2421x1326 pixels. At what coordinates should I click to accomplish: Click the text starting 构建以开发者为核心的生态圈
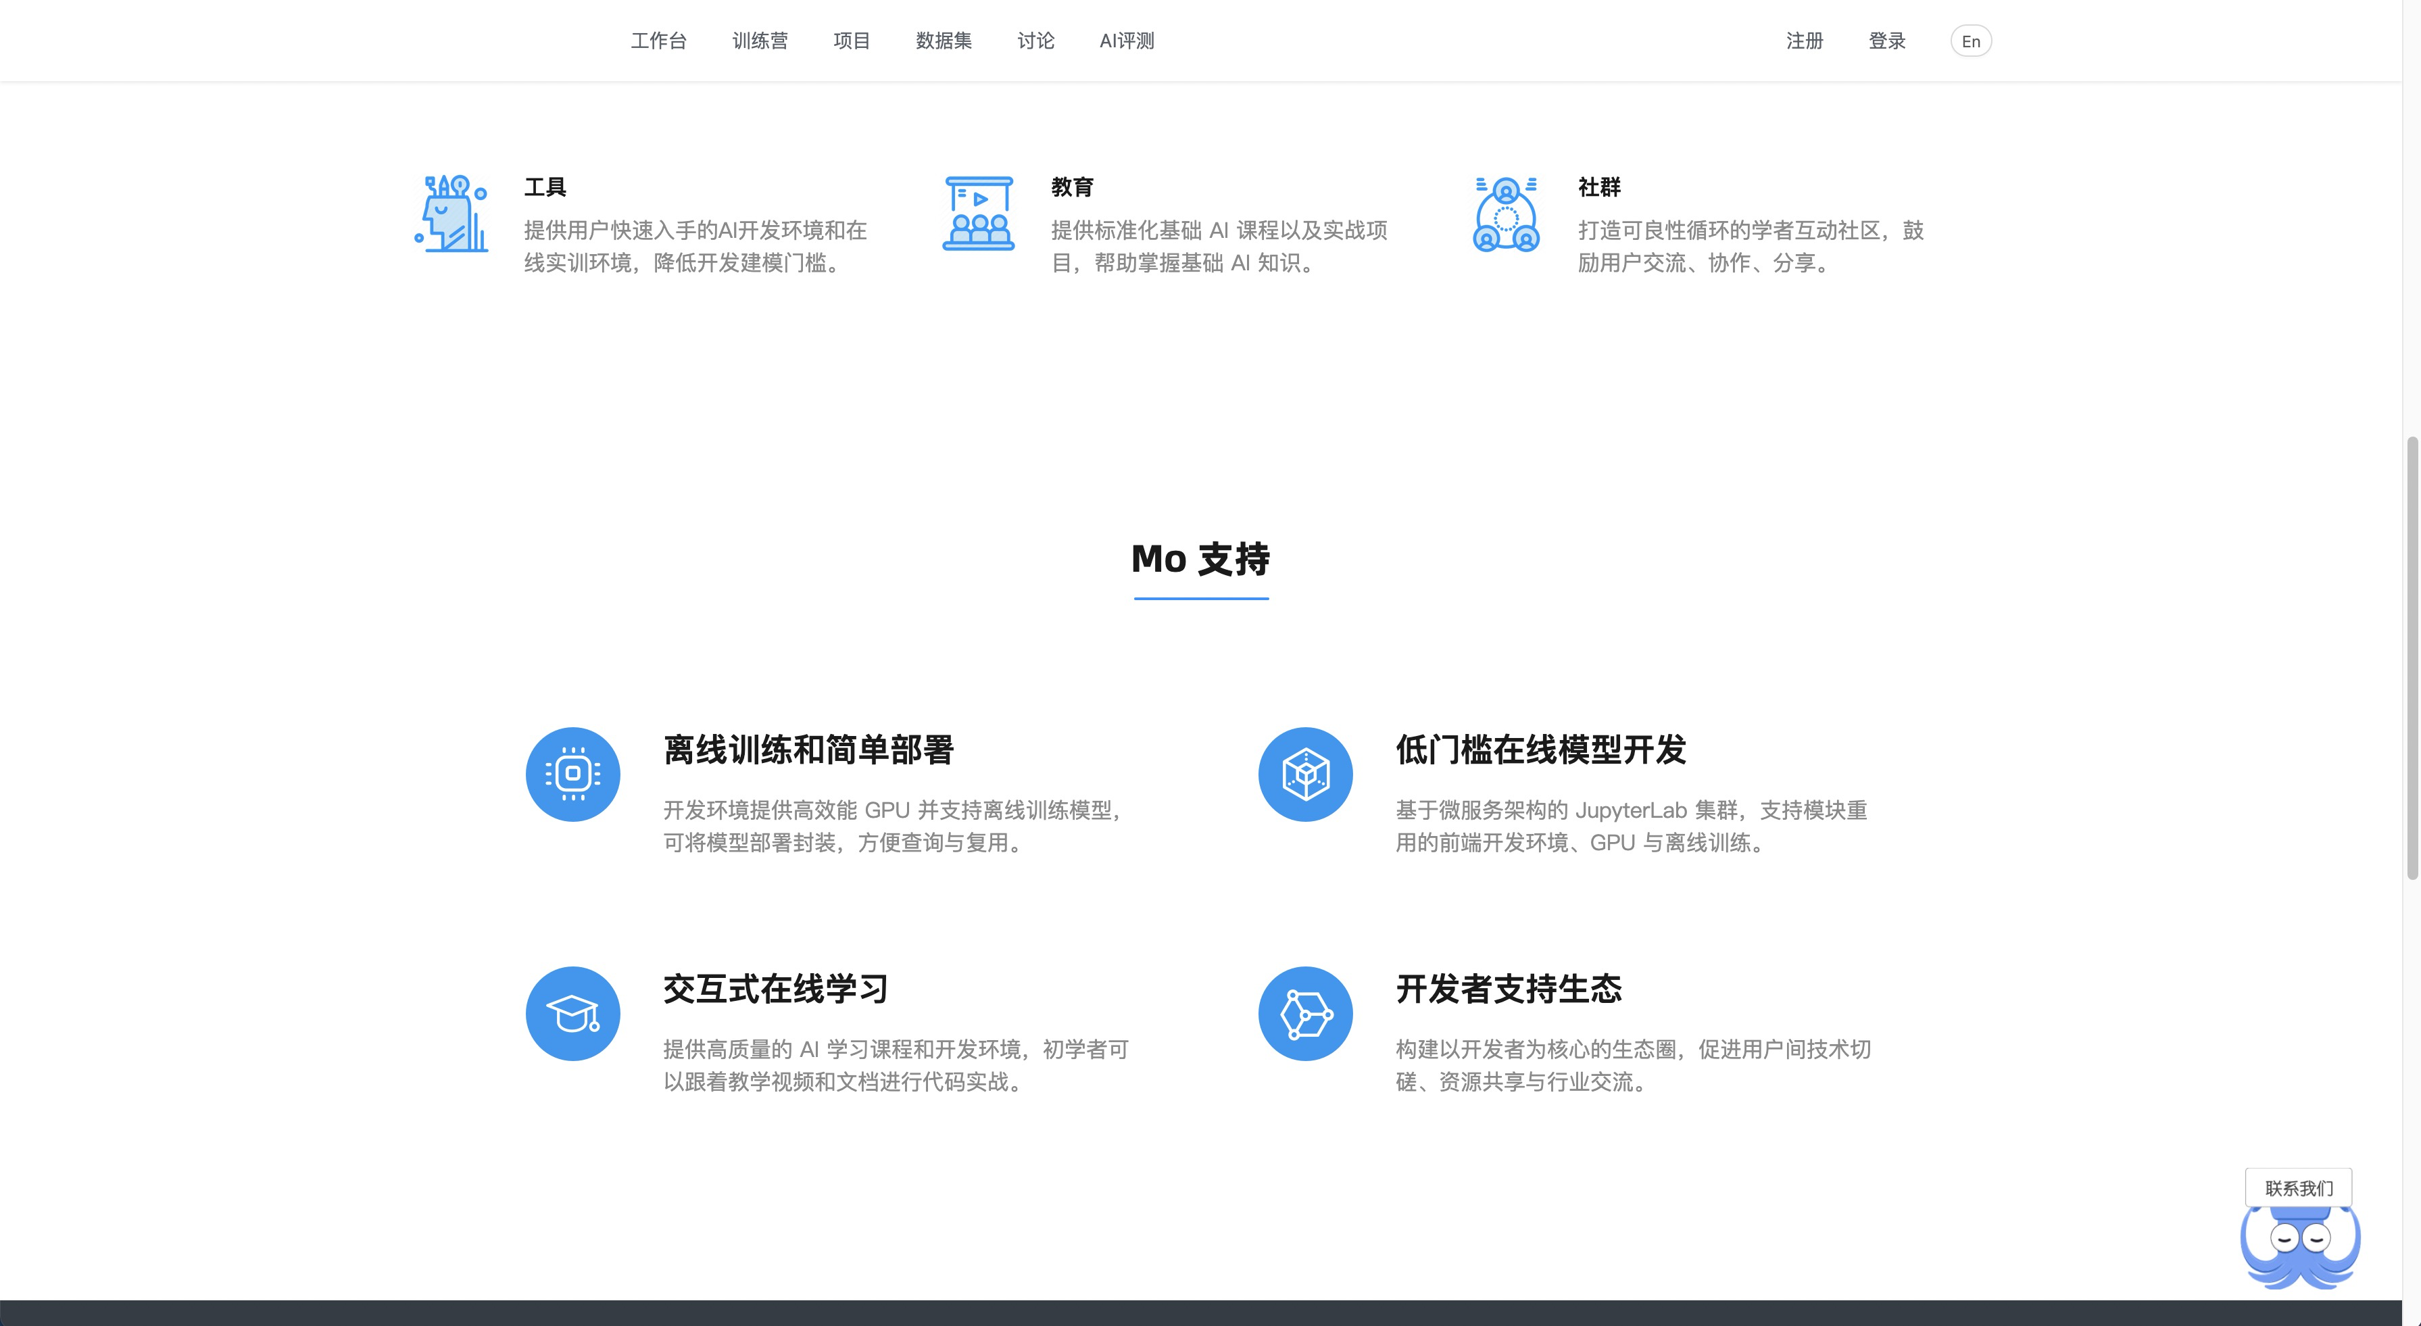pyautogui.click(x=1634, y=1064)
